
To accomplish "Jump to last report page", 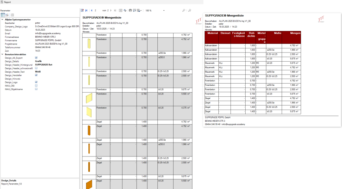I will pyautogui.click(x=115, y=11).
